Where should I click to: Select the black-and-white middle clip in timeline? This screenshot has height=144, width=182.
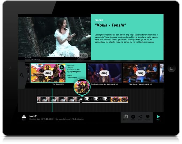pos(96,99)
